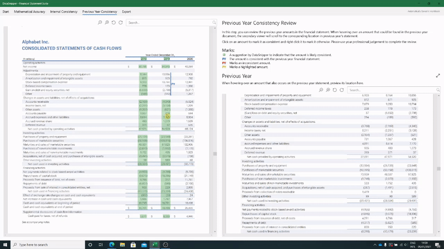Click 2019 Repurchases of capital stock amount
444x249 pixels.
point(165,175)
